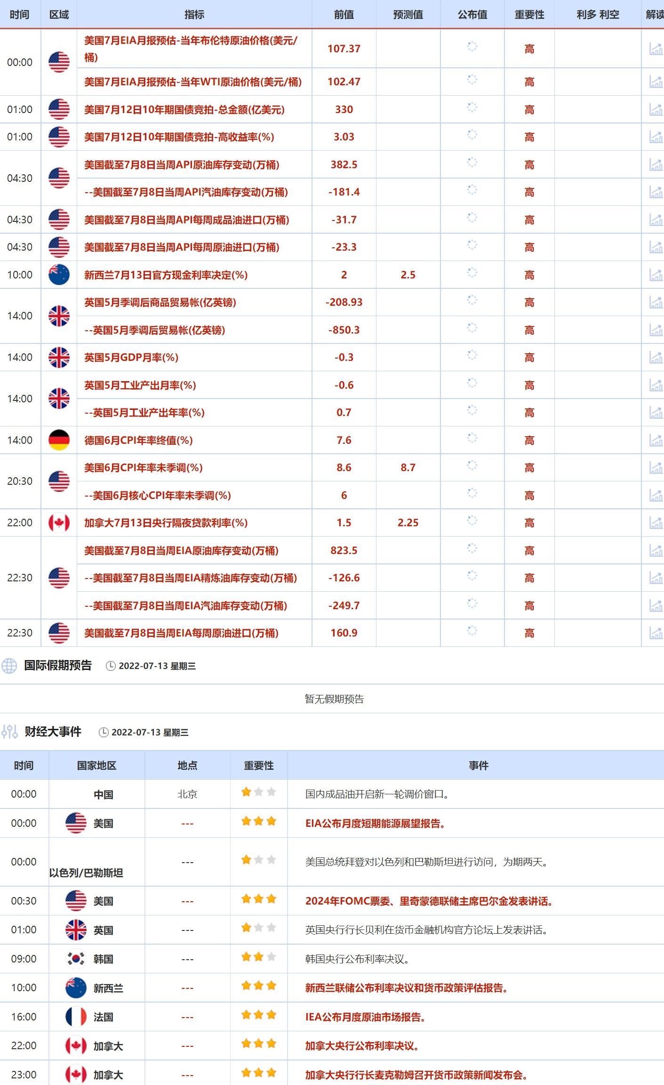Click the sliders icon beside 财经大事件
The height and width of the screenshot is (1085, 664).
click(9, 732)
